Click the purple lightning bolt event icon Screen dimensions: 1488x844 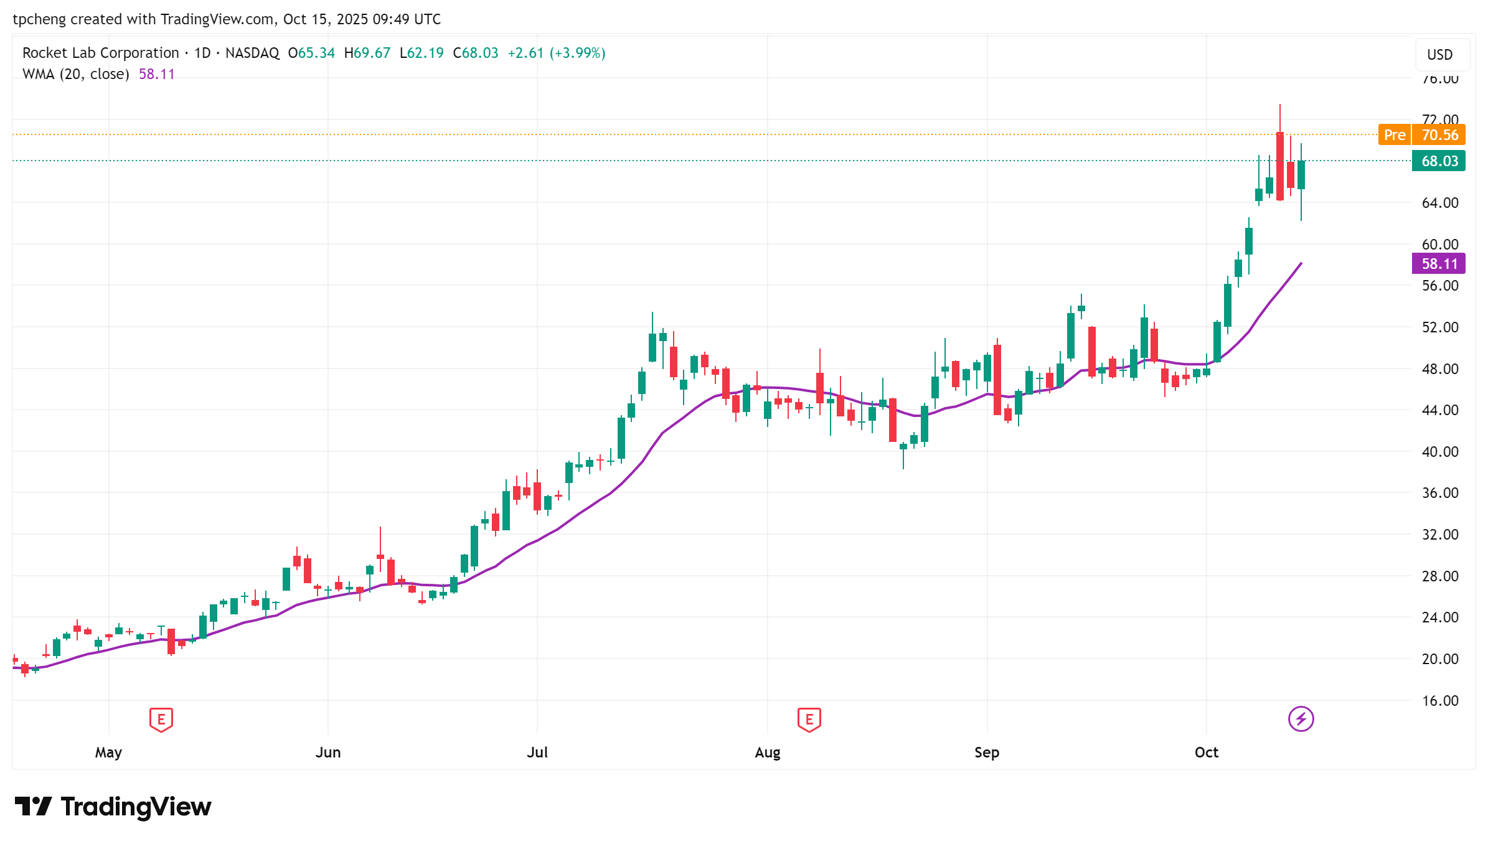(x=1301, y=720)
